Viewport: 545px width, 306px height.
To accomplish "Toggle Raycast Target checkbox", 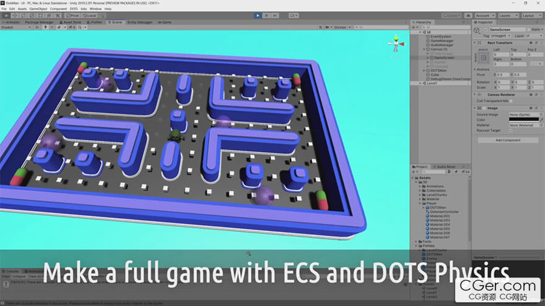I will (x=511, y=130).
